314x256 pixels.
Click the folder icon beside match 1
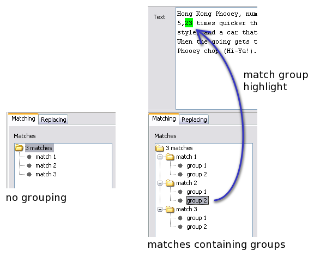pos(170,157)
